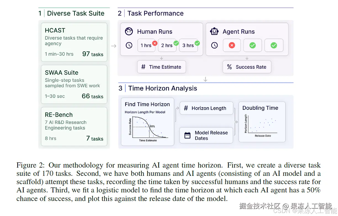Click the face icon beside Human Runs
Image resolution: width=338 pixels, height=216 pixels.
(x=129, y=32)
